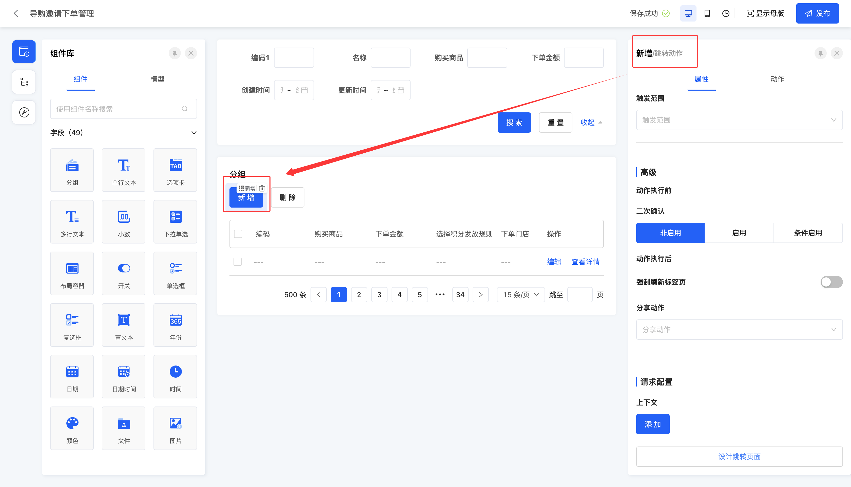The image size is (851, 487).
Task: Check the table header select-all checkbox
Action: [x=238, y=234]
